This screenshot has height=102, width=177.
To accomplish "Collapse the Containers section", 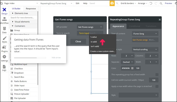I will click(x=23, y=26).
